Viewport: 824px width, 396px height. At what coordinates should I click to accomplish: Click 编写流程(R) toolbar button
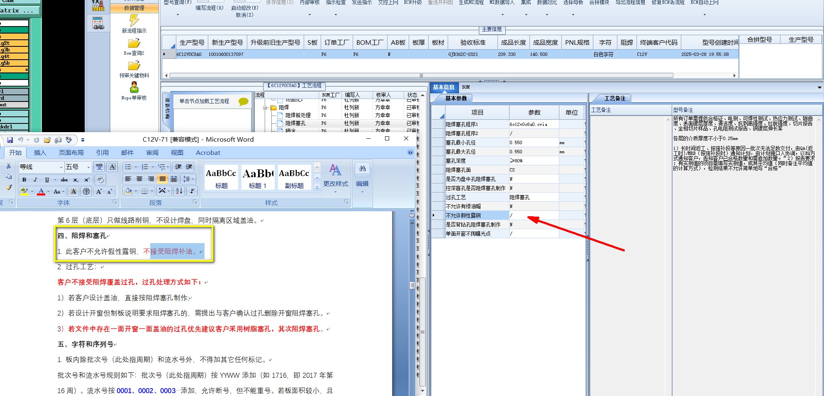click(x=210, y=7)
